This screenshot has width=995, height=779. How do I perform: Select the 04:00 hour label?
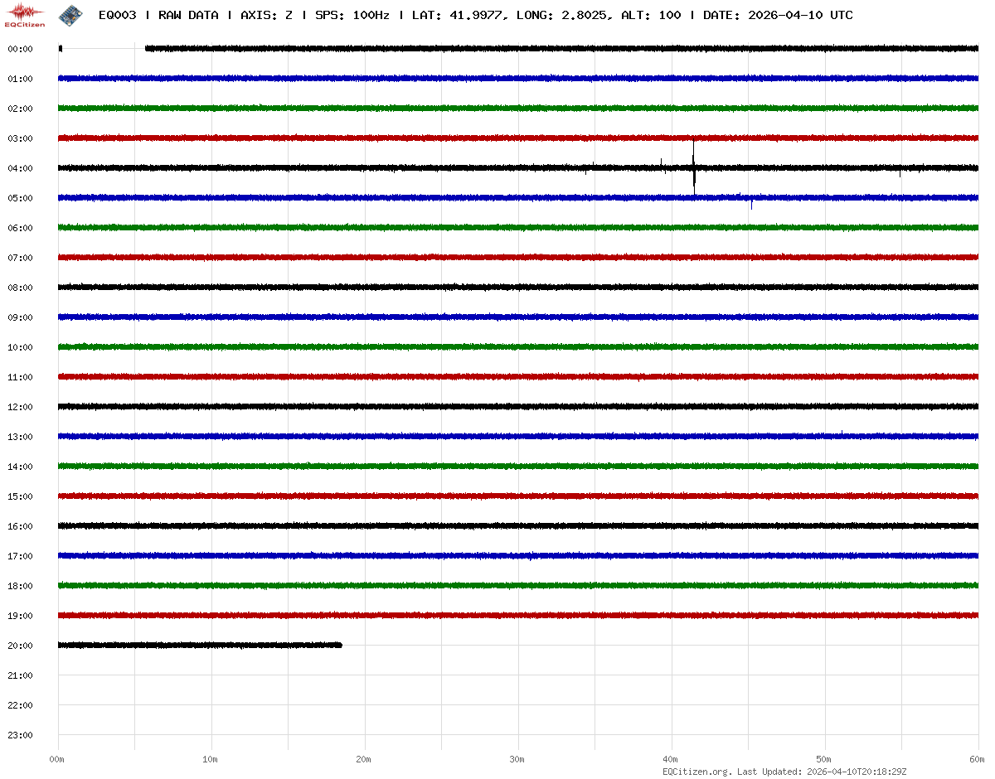(x=20, y=168)
